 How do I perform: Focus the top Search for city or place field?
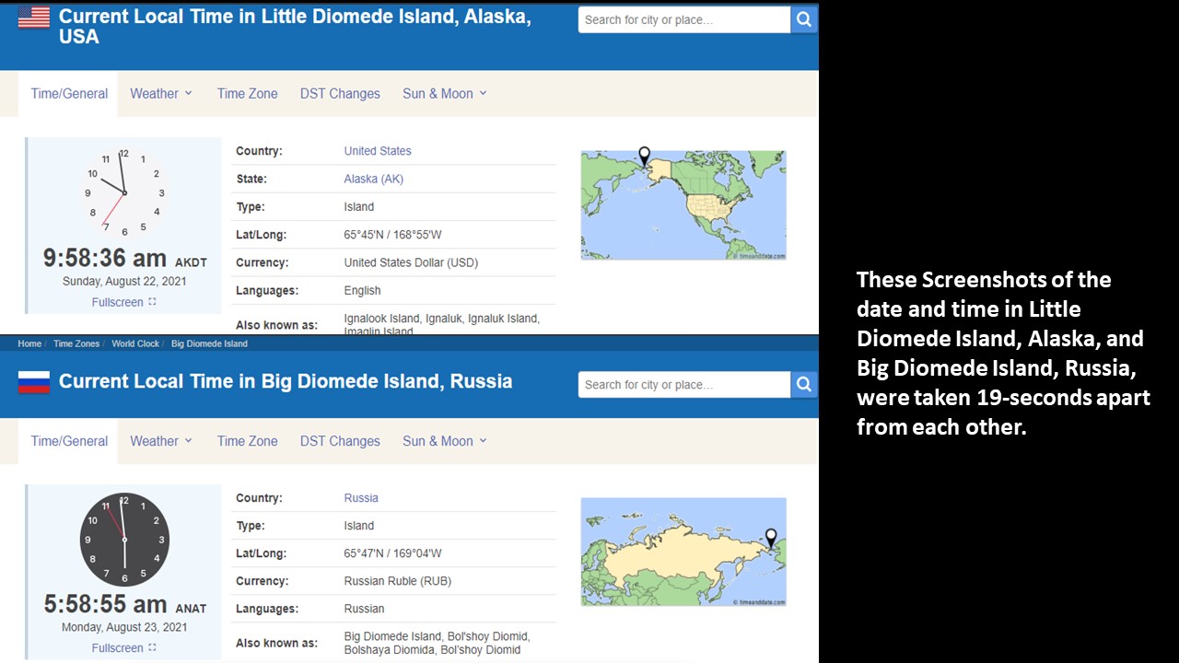pos(683,19)
